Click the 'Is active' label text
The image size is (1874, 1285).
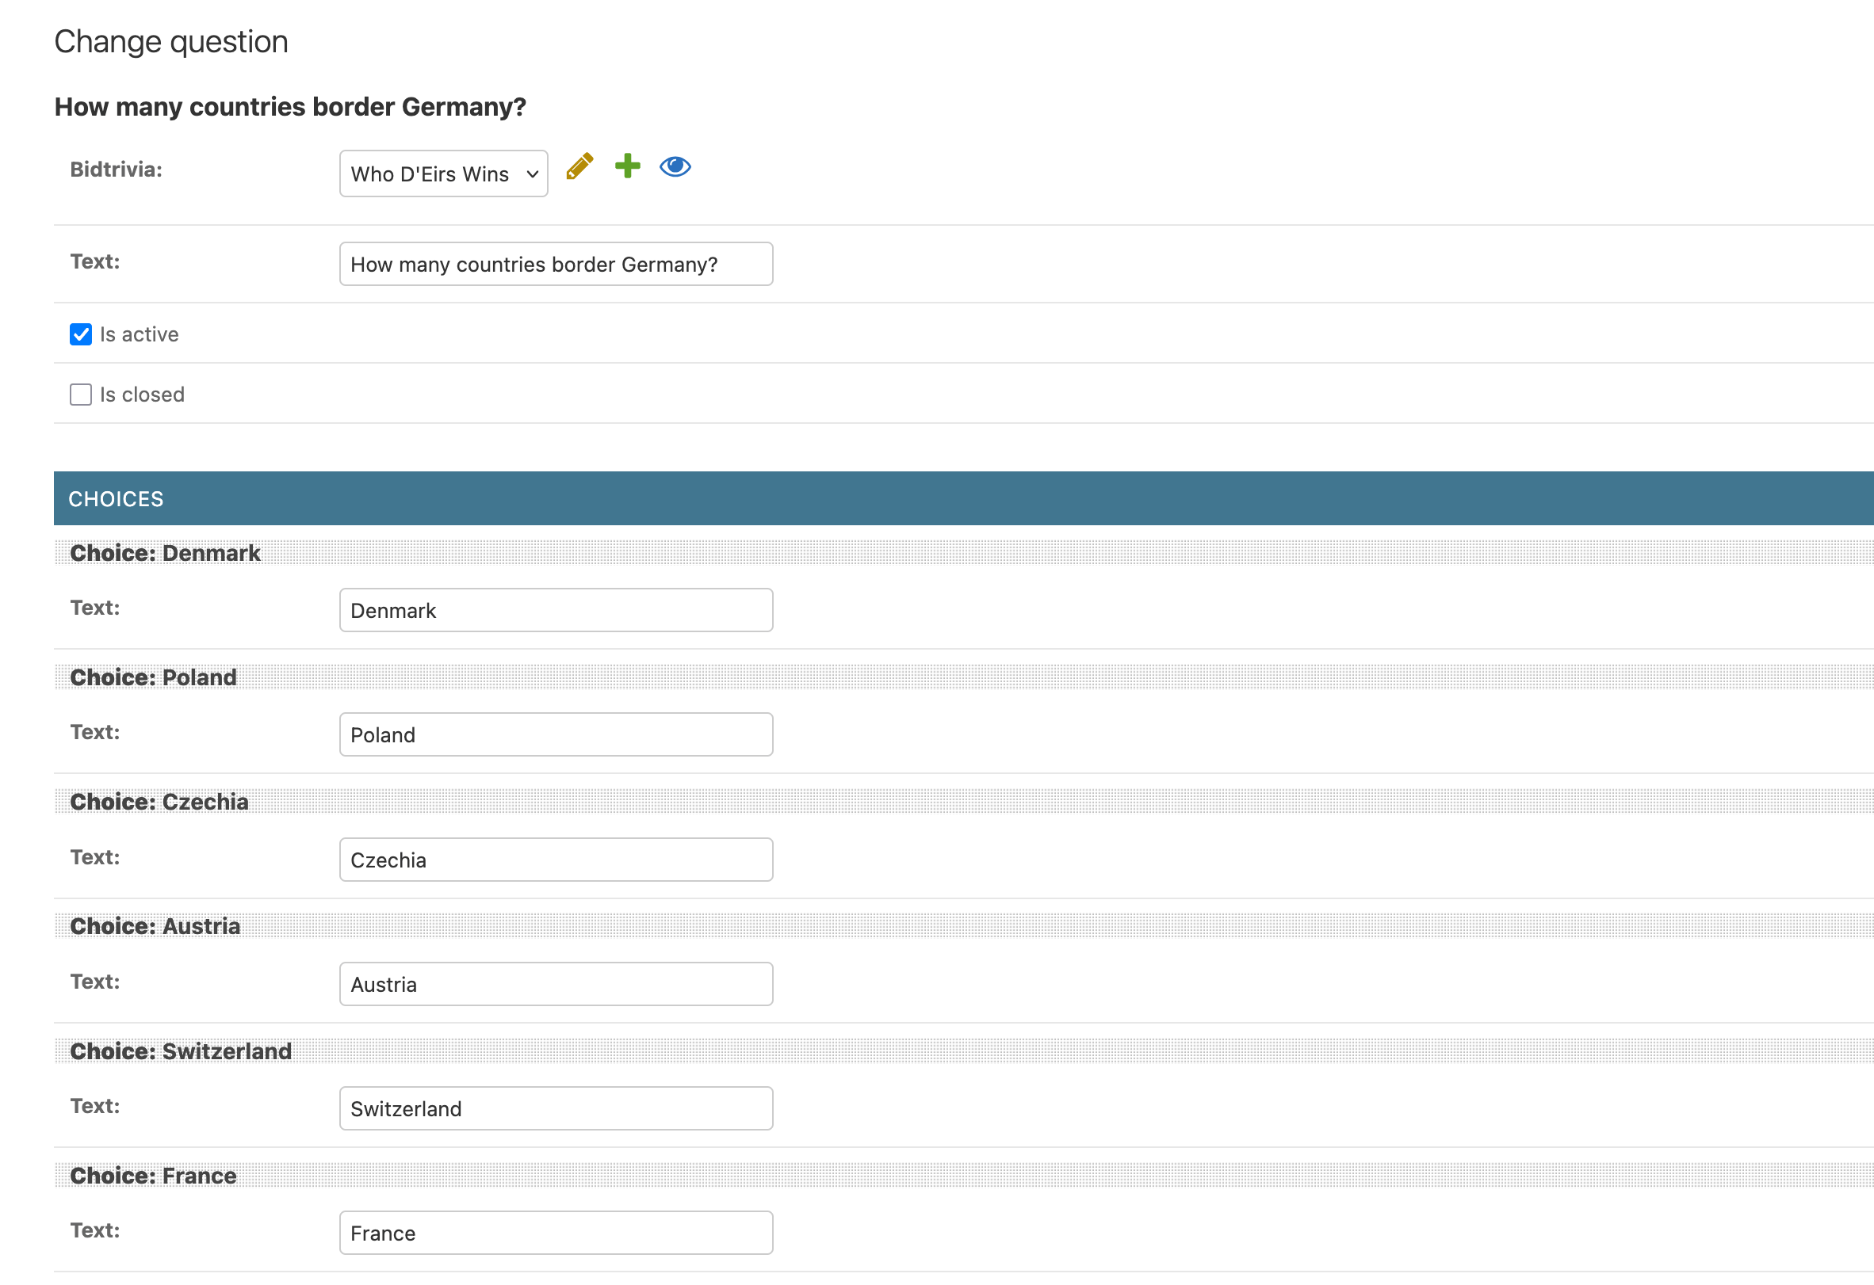click(140, 334)
